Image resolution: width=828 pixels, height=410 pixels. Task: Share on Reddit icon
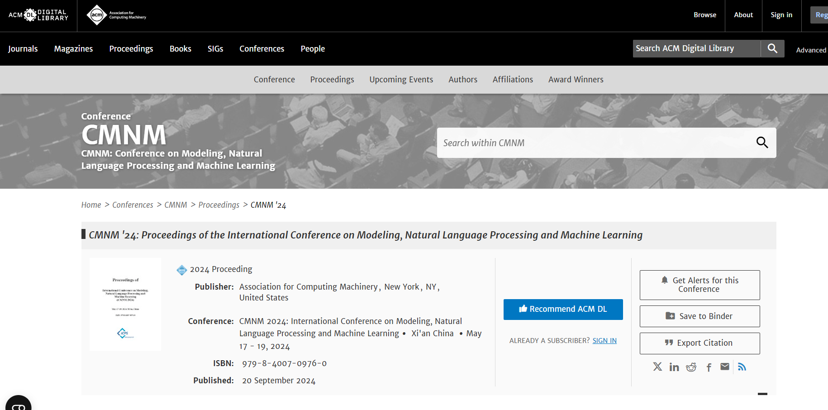point(691,367)
